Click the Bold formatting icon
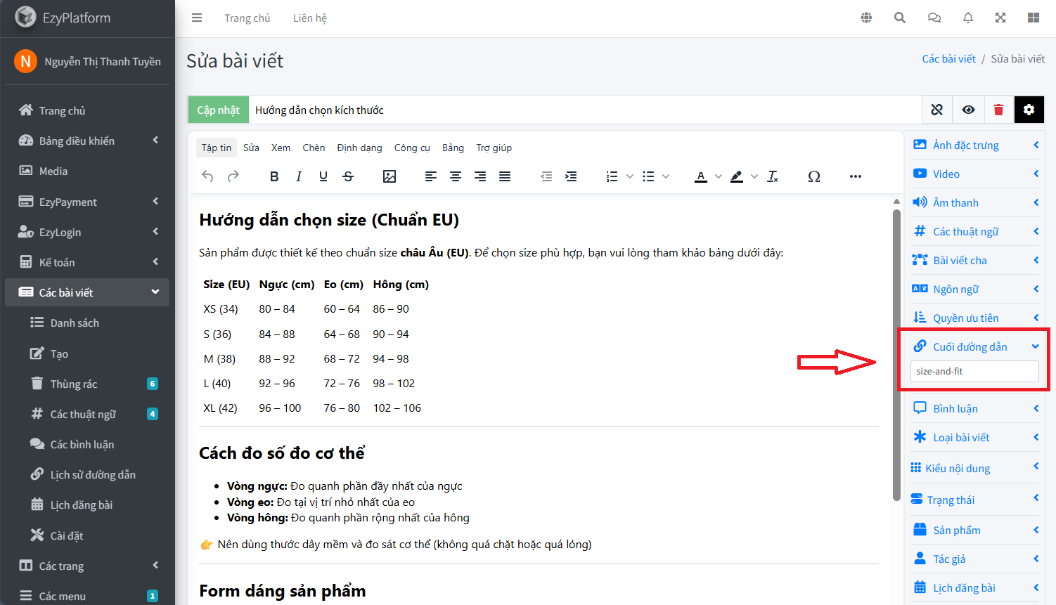1056x605 pixels. pos(274,176)
